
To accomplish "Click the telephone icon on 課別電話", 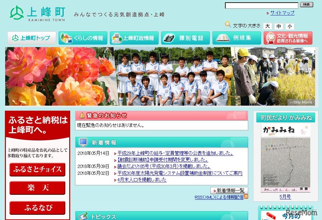I will [x=169, y=38].
